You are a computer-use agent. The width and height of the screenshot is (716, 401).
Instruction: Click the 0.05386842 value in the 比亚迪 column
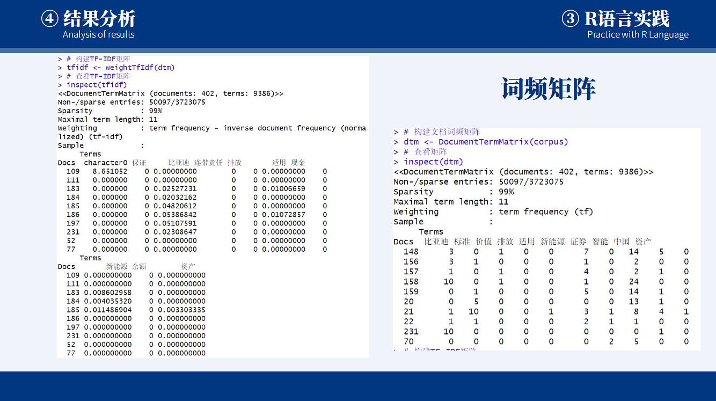pos(175,215)
